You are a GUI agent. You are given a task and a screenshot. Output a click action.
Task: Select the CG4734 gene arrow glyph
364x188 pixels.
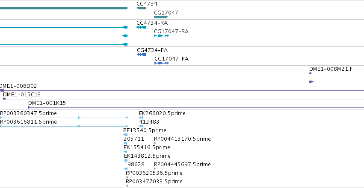point(141,8)
